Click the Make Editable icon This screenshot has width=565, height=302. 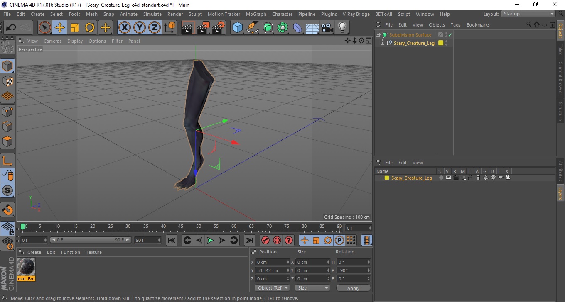[x=7, y=47]
